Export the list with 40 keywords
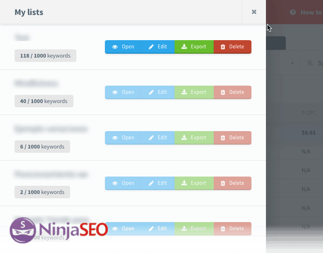 click(194, 92)
